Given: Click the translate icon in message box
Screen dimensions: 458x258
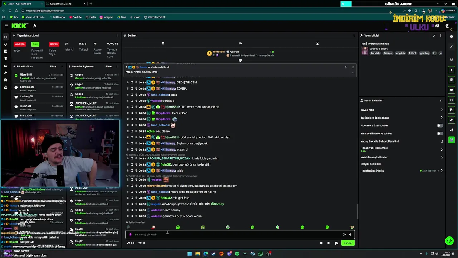Looking at the screenshot, I should click(344, 234).
